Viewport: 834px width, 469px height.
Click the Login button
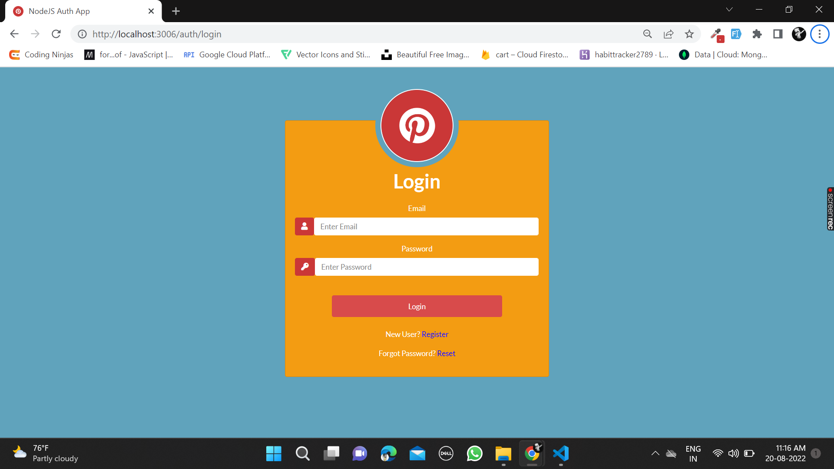(417, 306)
